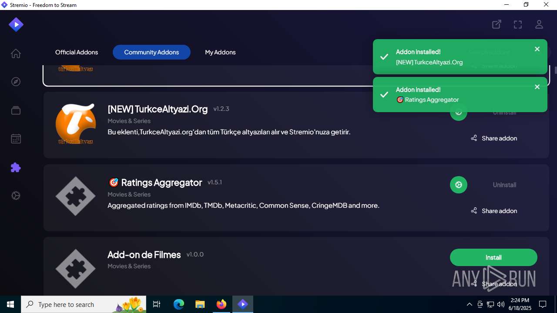The image size is (557, 313).
Task: Dismiss the TurkceAltyazi.Org installed notification
Action: pos(537,49)
